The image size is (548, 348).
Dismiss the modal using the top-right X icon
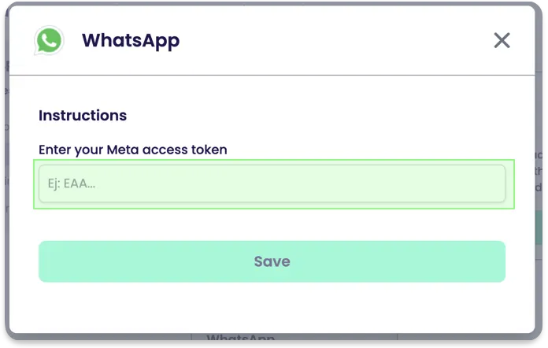click(x=502, y=40)
